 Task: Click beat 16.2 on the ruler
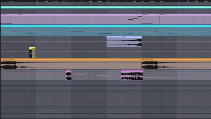pyautogui.click(x=117, y=1)
